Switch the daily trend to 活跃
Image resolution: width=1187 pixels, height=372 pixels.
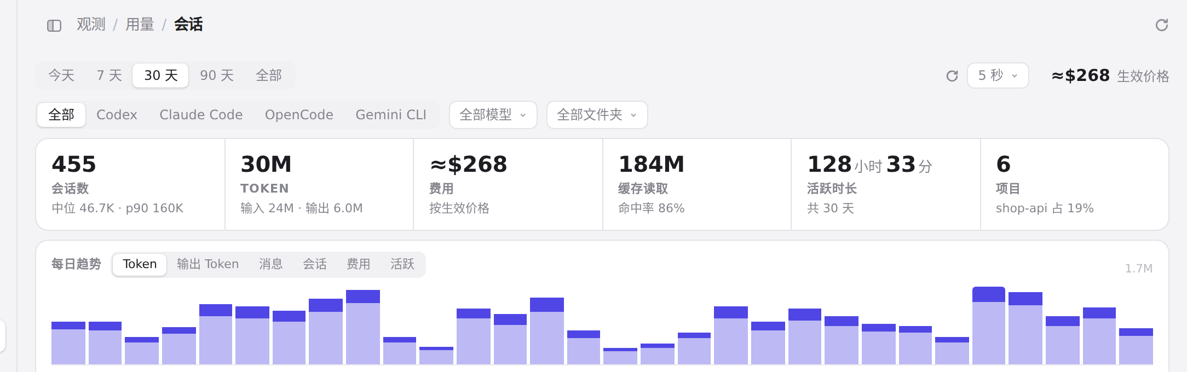tap(402, 264)
